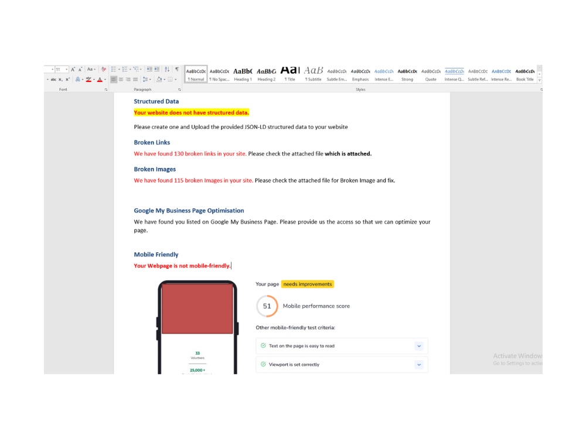Apply the Emphasis style
Viewport: 586px width, 439px height.
point(360,74)
